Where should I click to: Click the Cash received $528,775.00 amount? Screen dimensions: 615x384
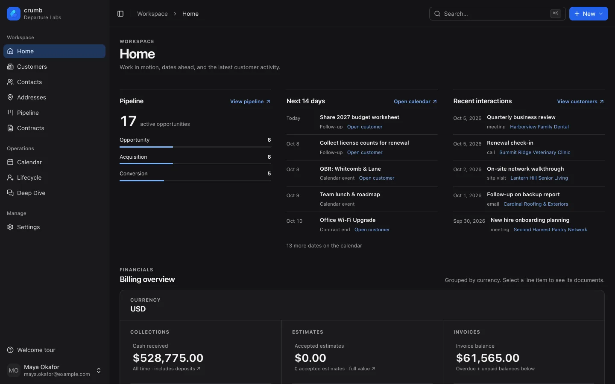[x=168, y=358]
